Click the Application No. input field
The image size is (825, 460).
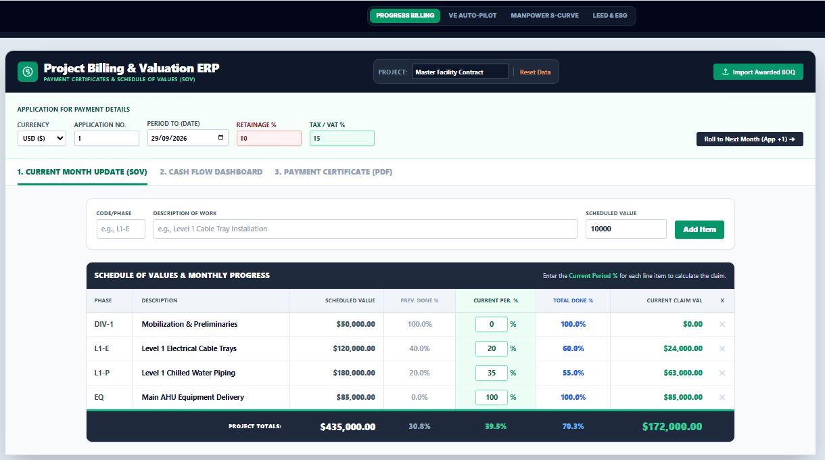pyautogui.click(x=107, y=138)
